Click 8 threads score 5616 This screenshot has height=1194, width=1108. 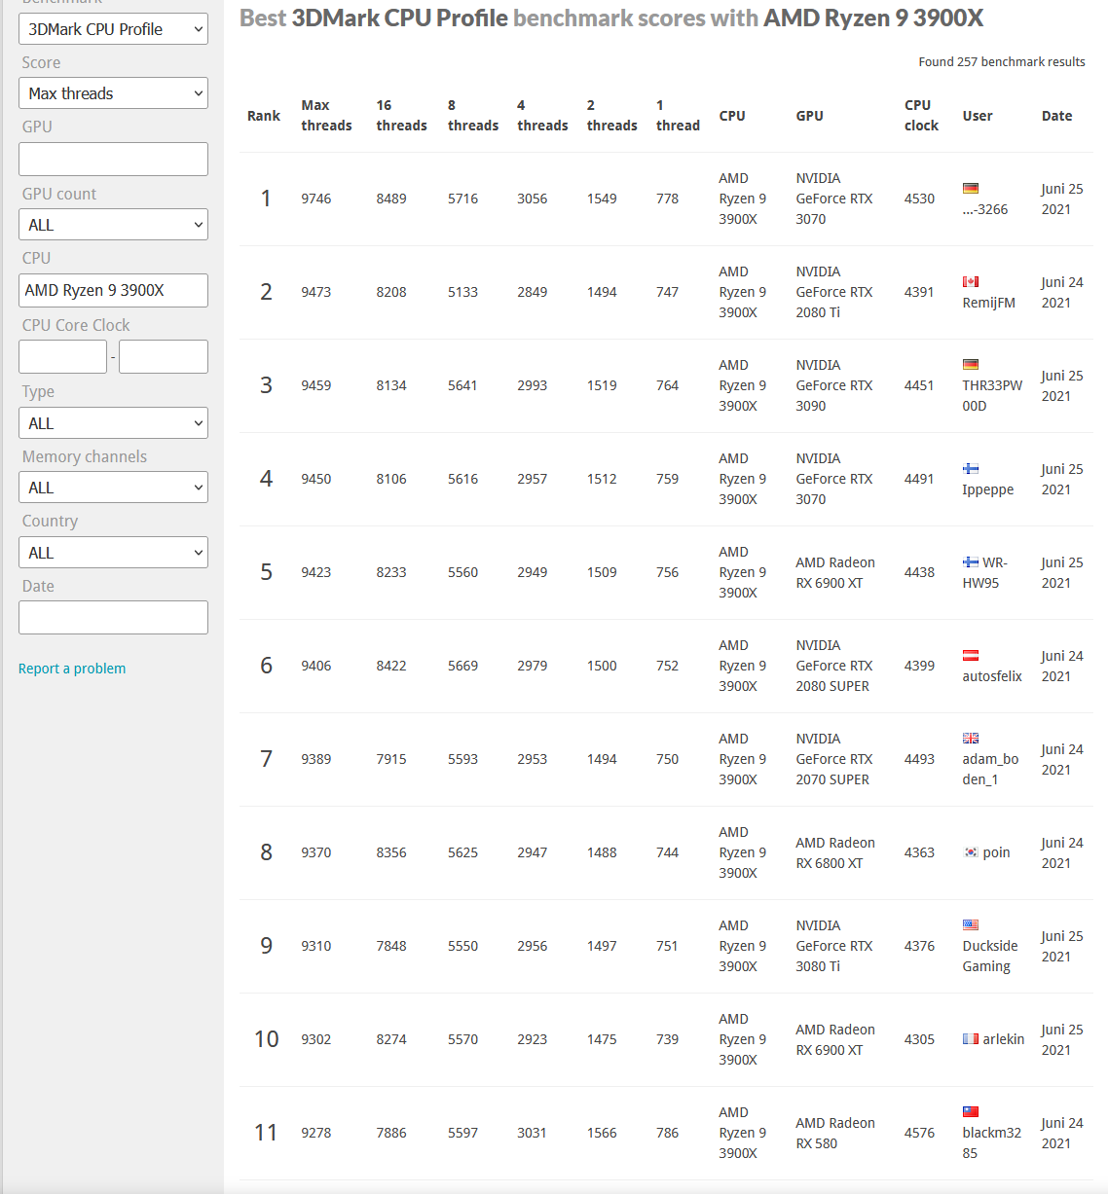462,479
